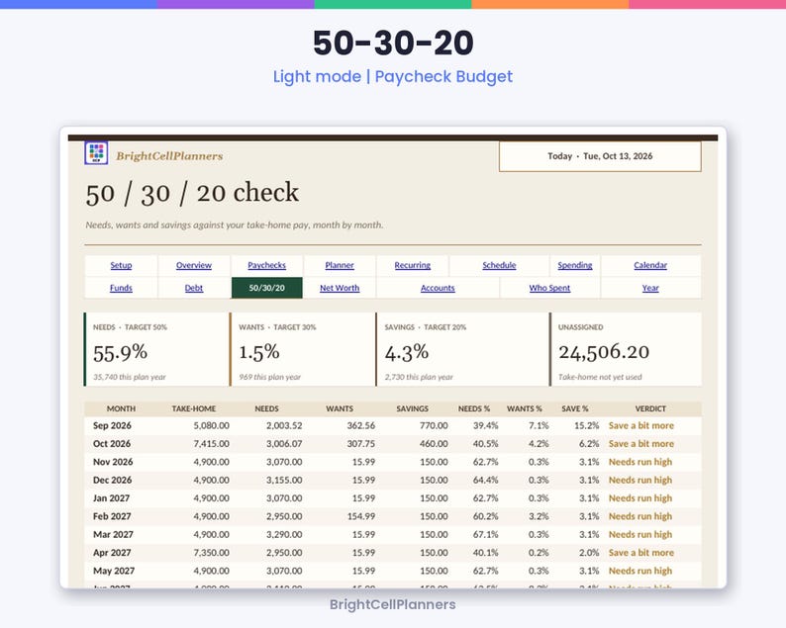
Task: Click take-home 7,350.00 for Apr 2027
Action: (x=212, y=553)
